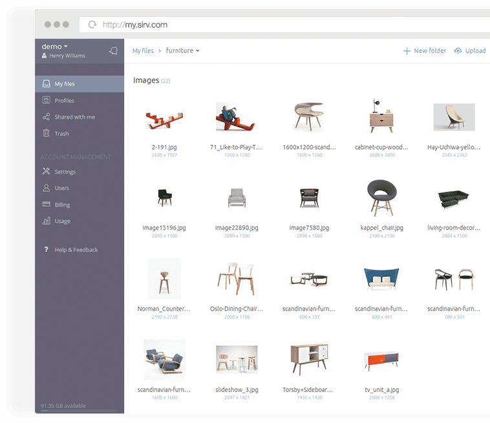
Task: Click the Users person icon
Action: coord(46,188)
